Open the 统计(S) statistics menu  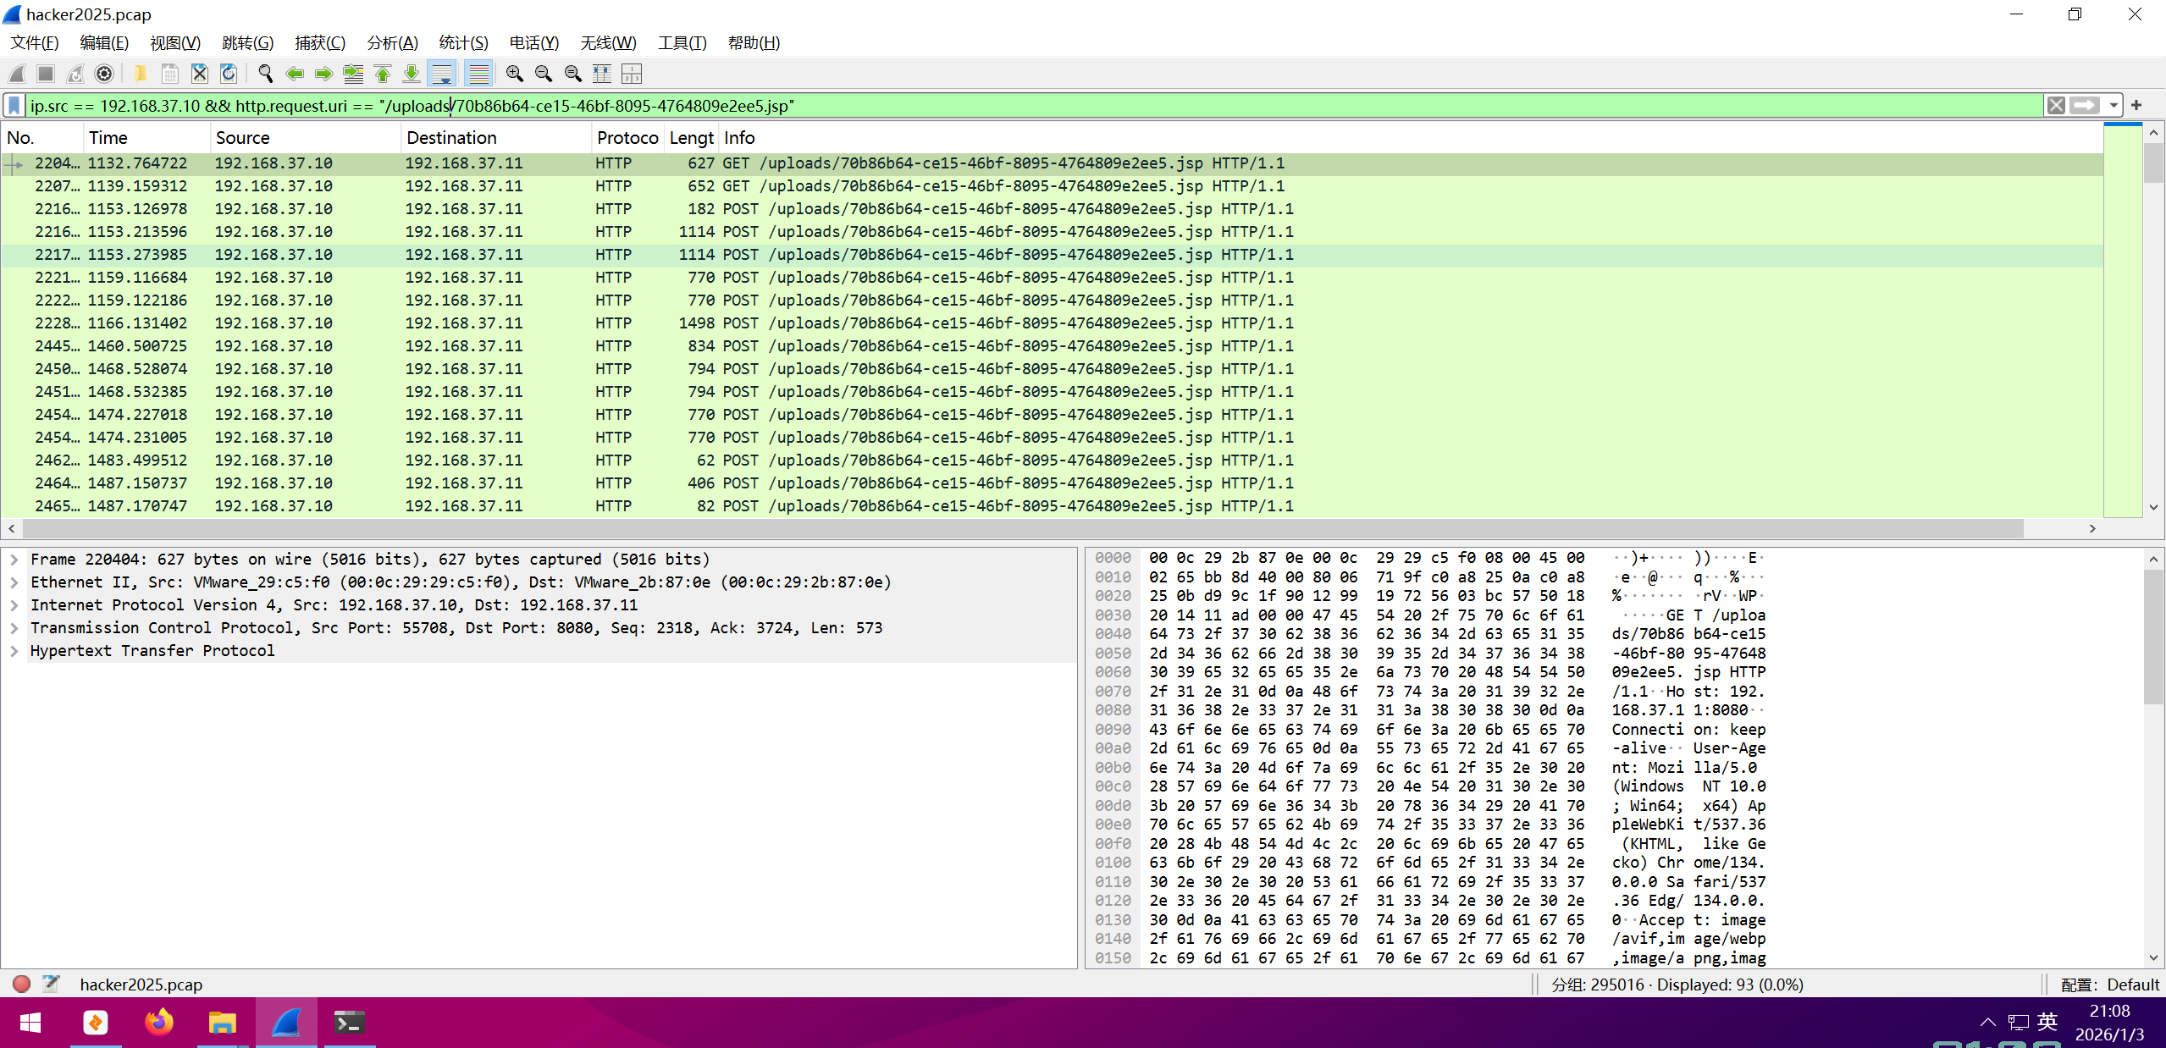(x=463, y=43)
